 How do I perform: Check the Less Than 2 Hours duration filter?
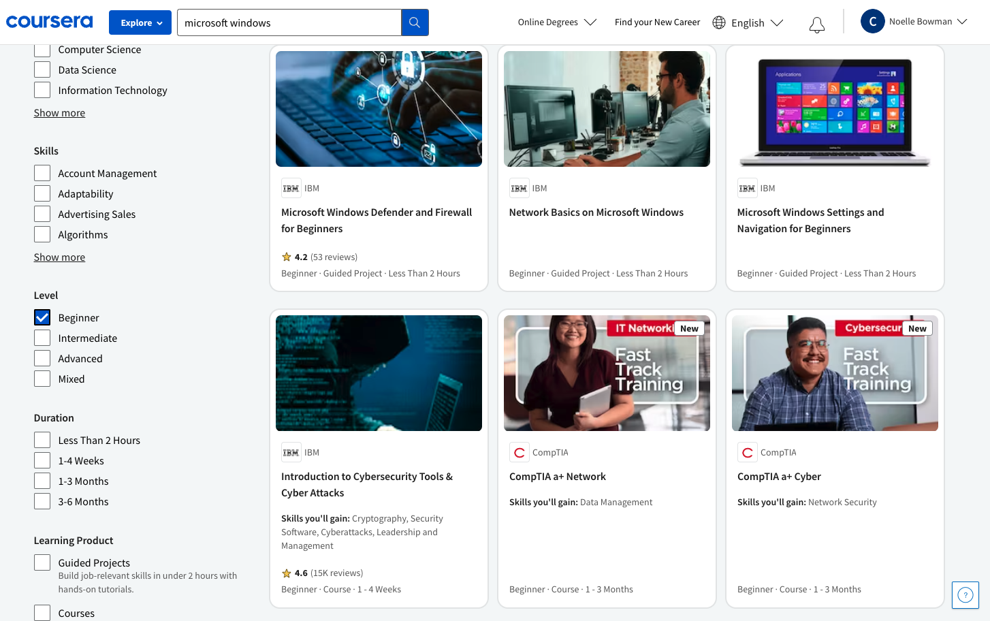pos(42,439)
